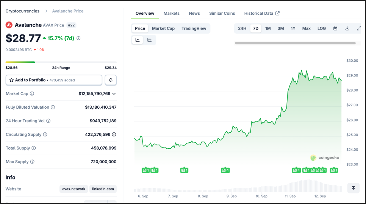Expand the Market Cap value chevron
The image size is (366, 204).
[114, 94]
